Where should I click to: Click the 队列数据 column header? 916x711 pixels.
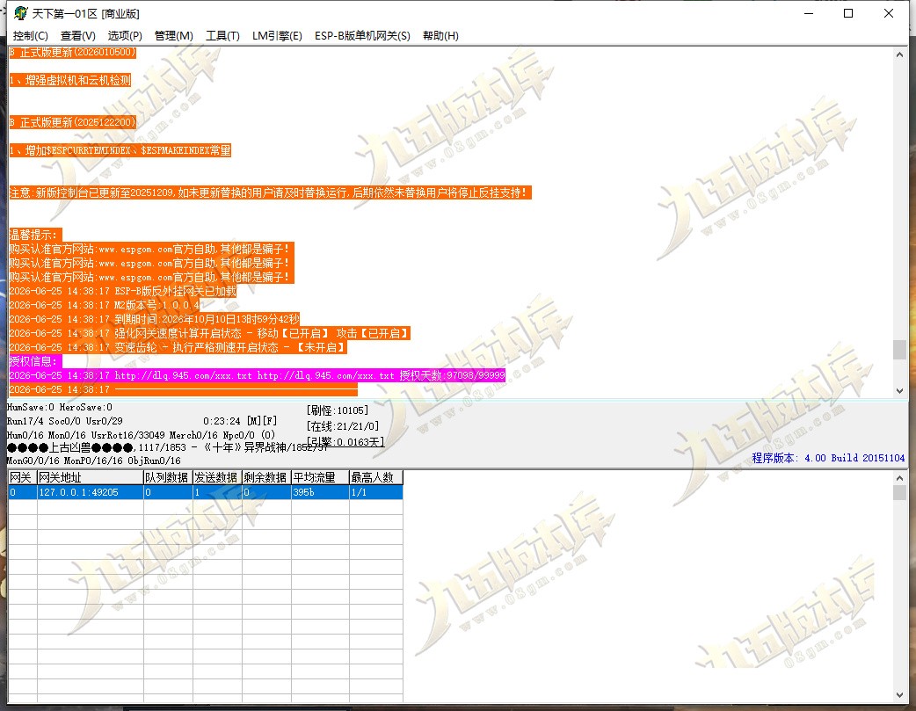coord(168,477)
